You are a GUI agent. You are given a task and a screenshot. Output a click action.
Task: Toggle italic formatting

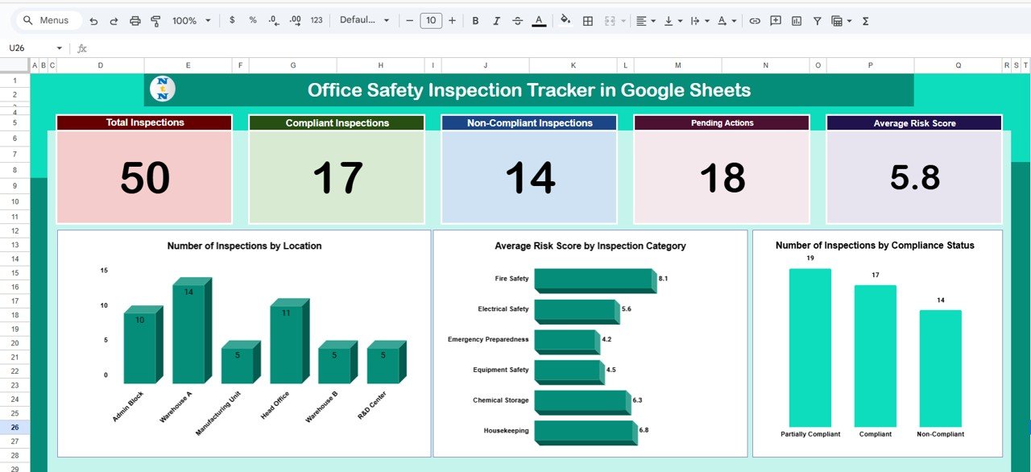496,20
